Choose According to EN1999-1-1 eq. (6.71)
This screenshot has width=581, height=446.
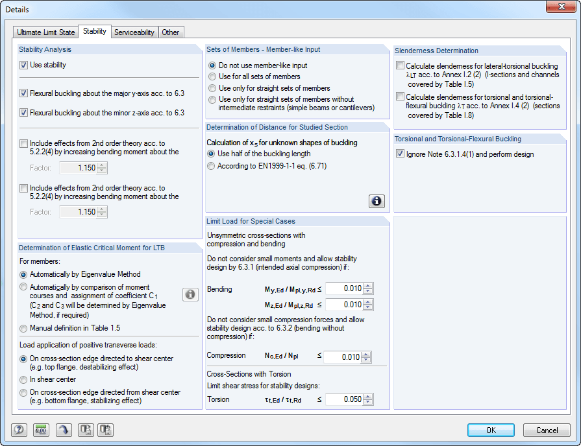(211, 165)
